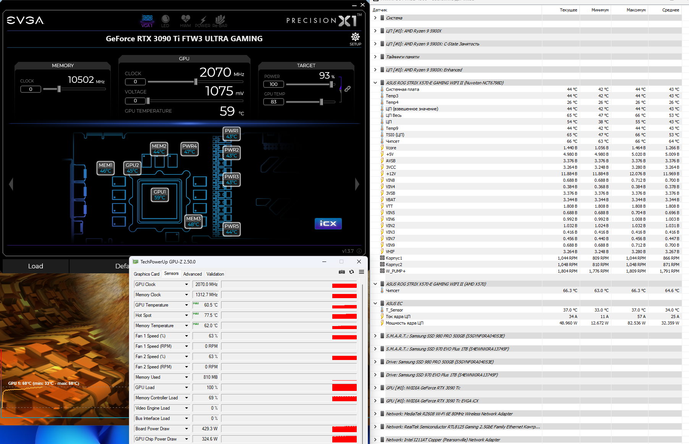
Task: Expand the Тайминги памяти group
Action: pos(375,57)
